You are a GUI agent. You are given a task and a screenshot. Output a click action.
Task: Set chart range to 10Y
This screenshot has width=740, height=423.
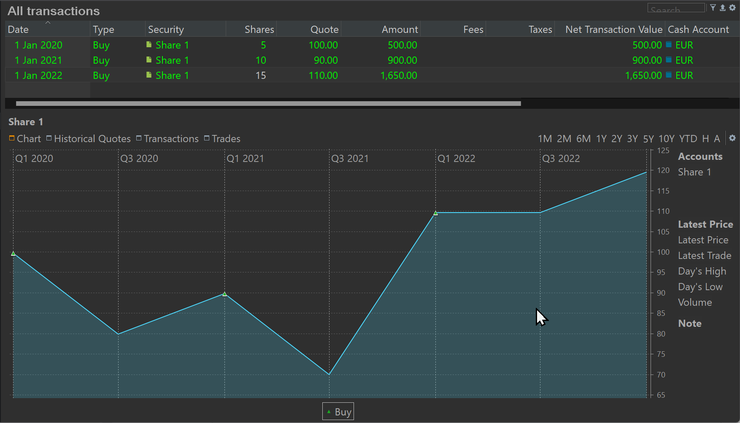coord(667,139)
